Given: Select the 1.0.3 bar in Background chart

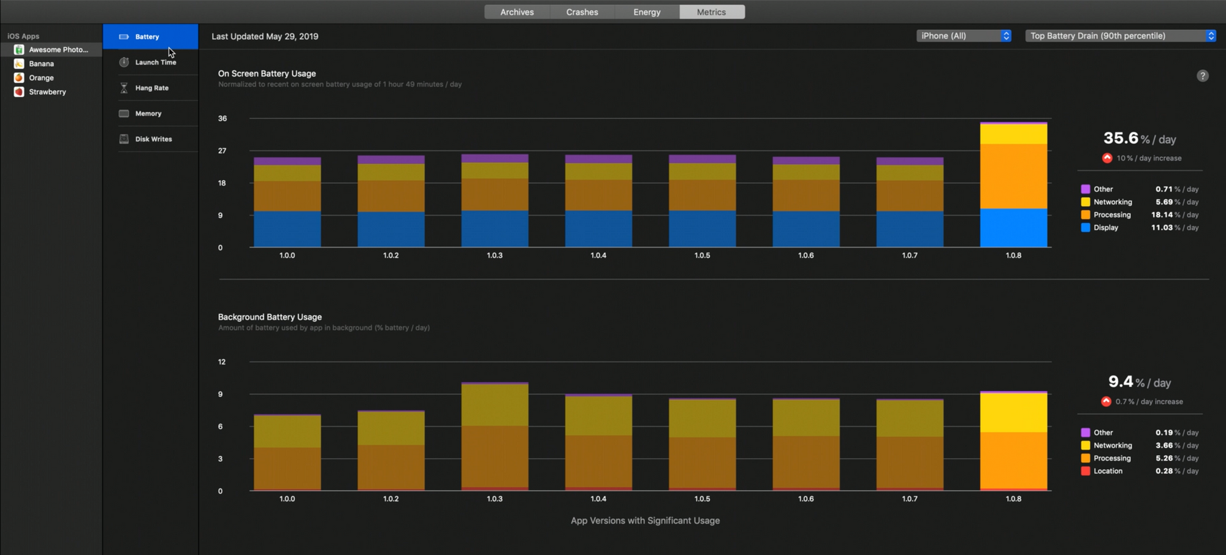Looking at the screenshot, I should 495,437.
